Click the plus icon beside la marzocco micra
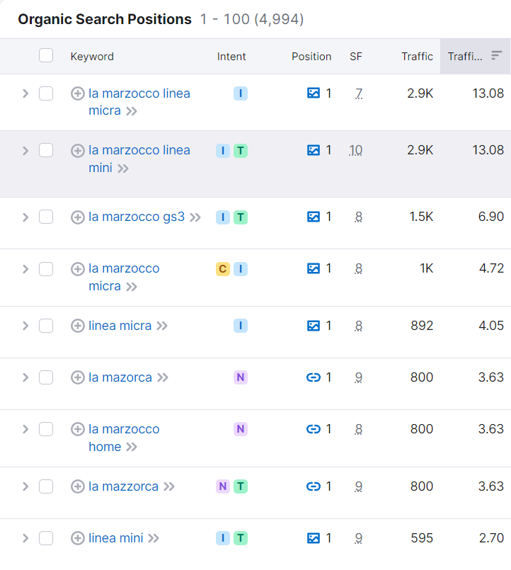511x570 pixels. pyautogui.click(x=77, y=269)
